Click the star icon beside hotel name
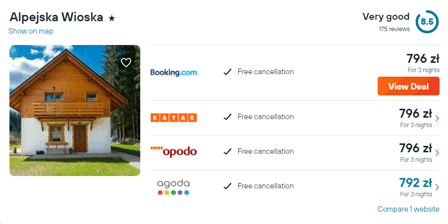Image resolution: width=448 pixels, height=224 pixels. [112, 18]
